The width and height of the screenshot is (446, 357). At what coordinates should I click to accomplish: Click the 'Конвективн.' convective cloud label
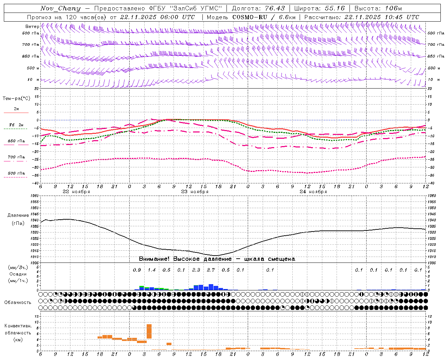click(18, 326)
